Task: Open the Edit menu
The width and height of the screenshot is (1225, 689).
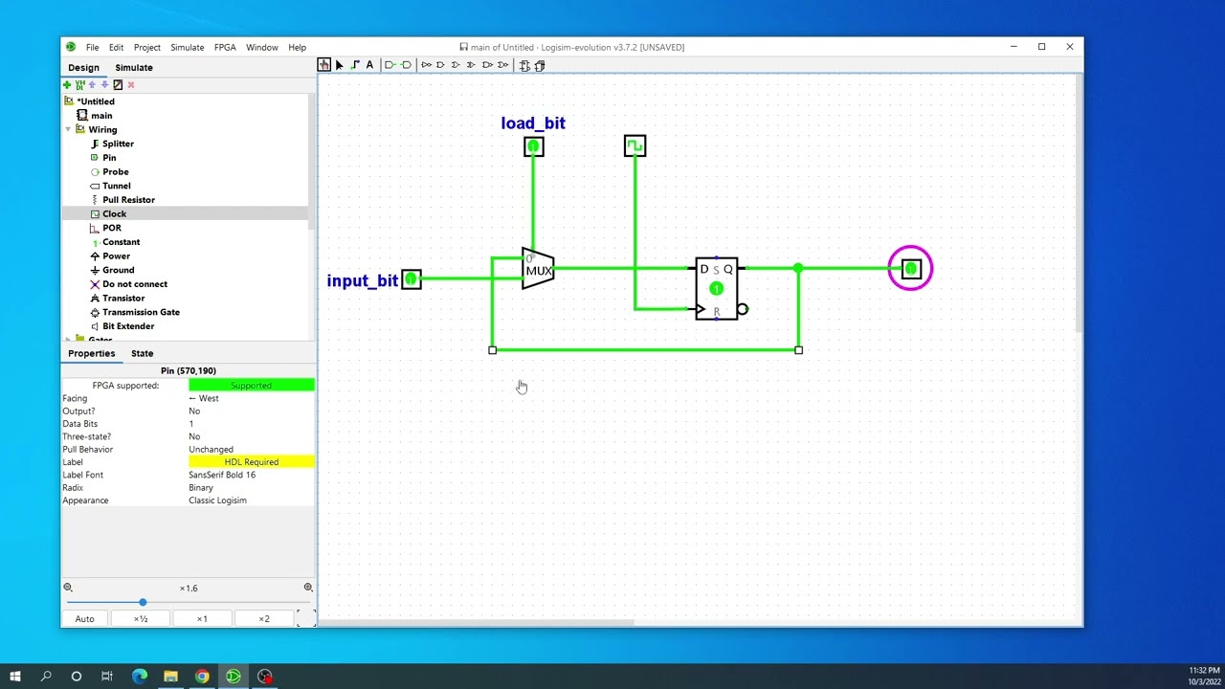Action: (116, 47)
